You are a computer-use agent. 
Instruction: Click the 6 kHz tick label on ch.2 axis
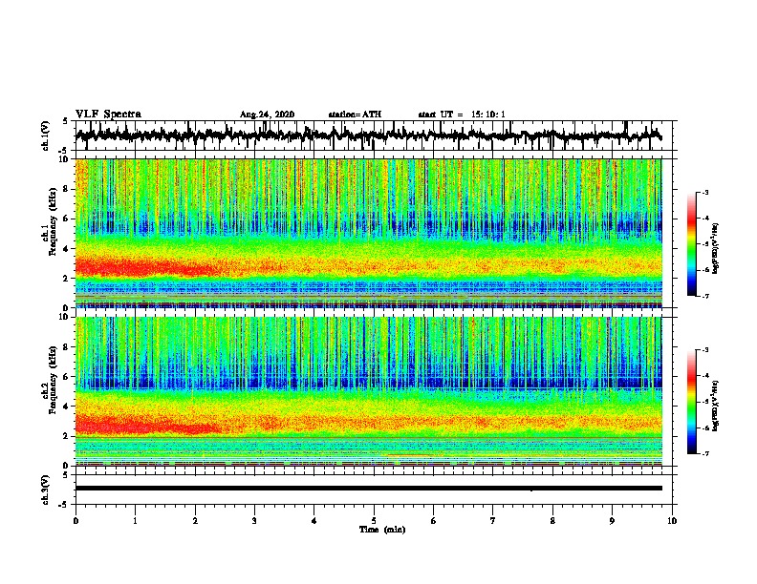(x=67, y=377)
